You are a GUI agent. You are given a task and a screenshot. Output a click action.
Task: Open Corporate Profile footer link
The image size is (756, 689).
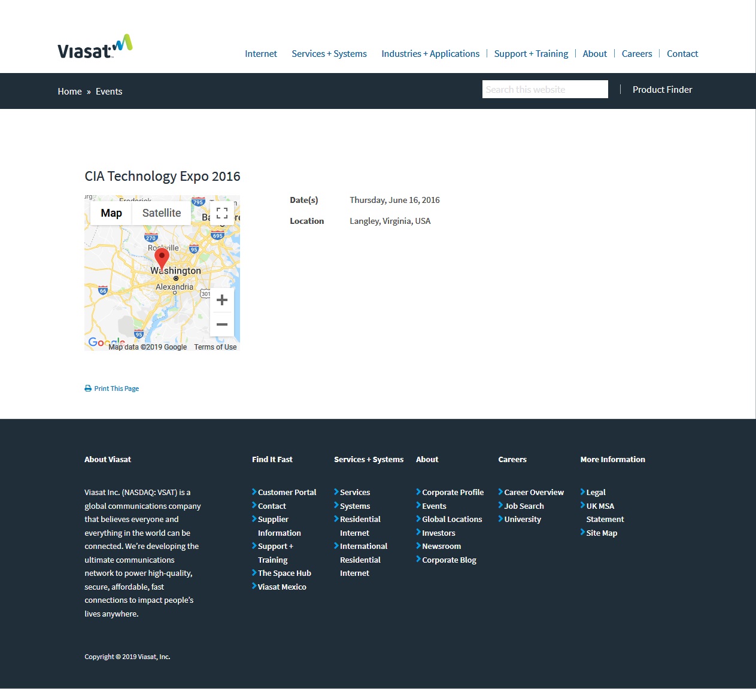[x=453, y=493]
